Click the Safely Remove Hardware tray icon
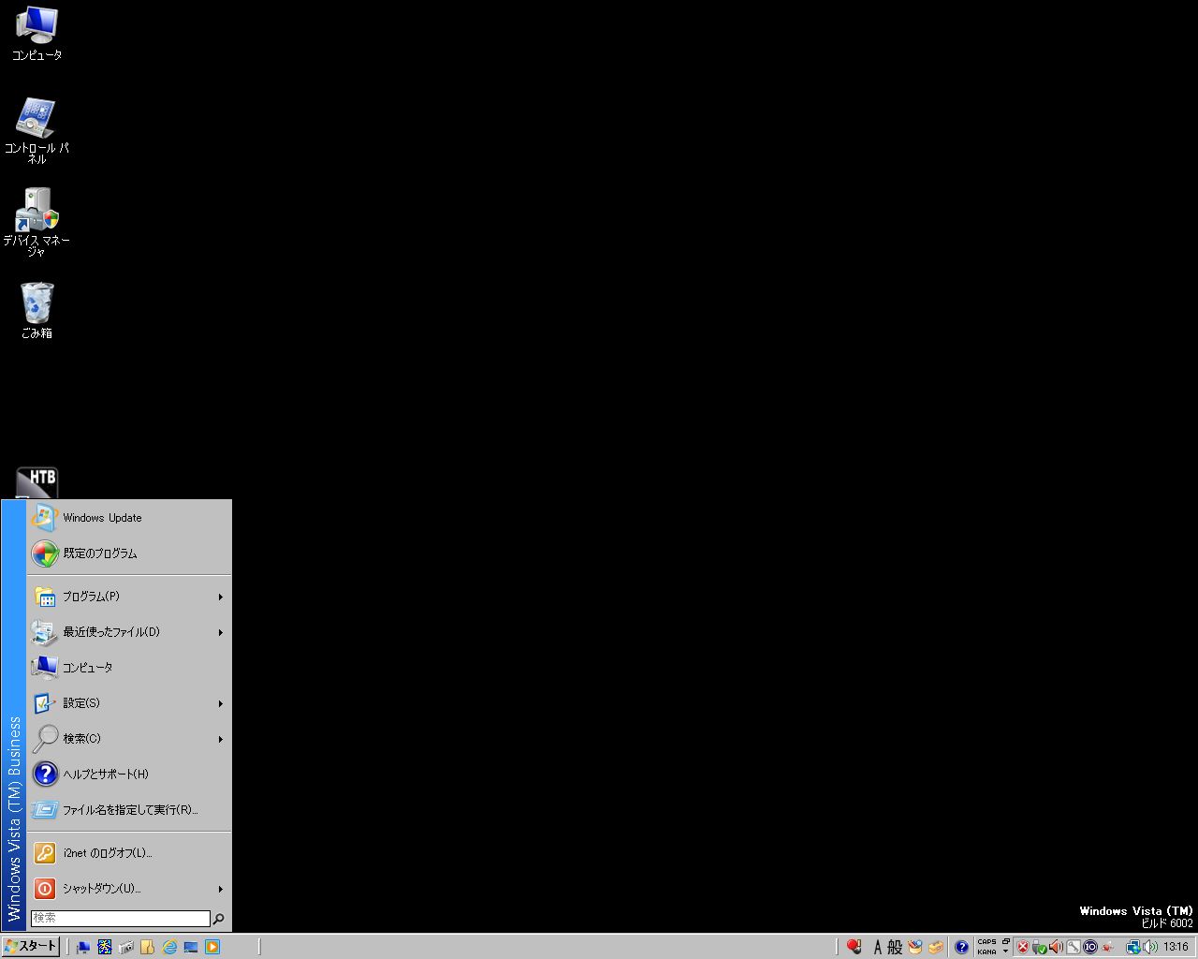The height and width of the screenshot is (959, 1198). coord(1039,948)
